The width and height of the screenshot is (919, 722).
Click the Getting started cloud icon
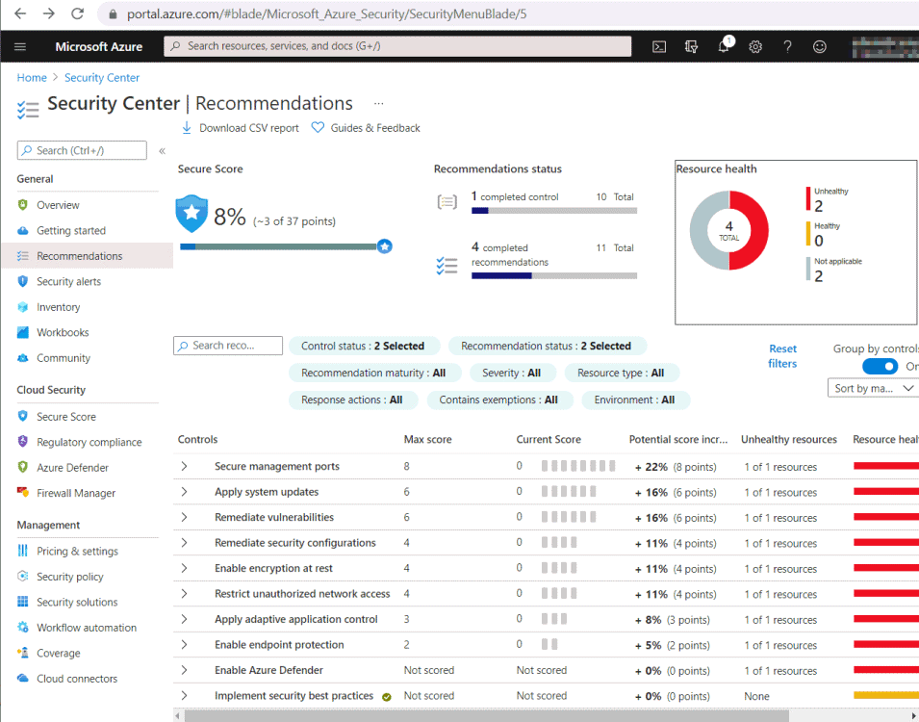point(23,230)
